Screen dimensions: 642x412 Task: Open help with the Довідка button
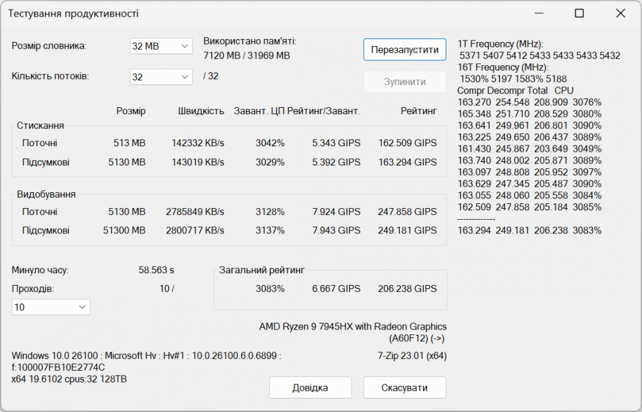310,387
